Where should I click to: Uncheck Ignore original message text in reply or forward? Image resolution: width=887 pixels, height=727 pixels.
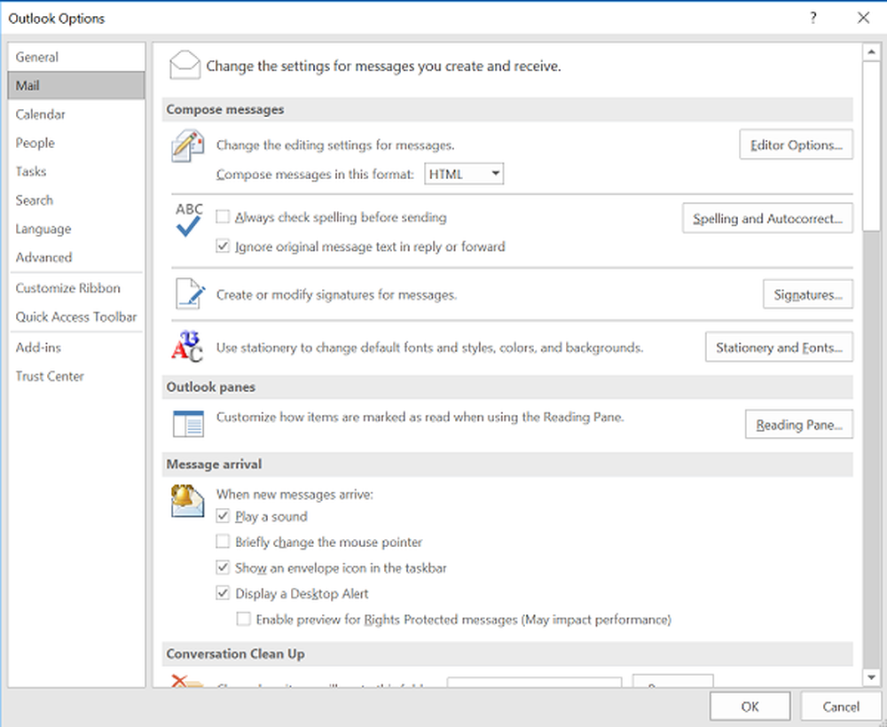pos(223,246)
